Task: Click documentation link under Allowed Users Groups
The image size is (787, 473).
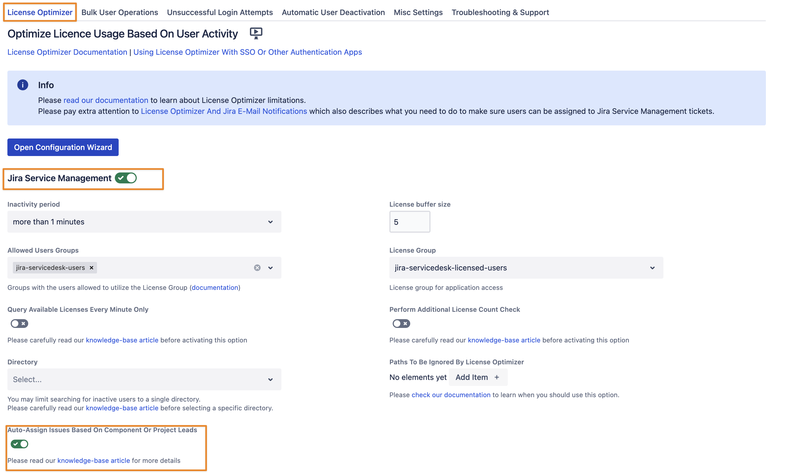Action: click(x=215, y=287)
